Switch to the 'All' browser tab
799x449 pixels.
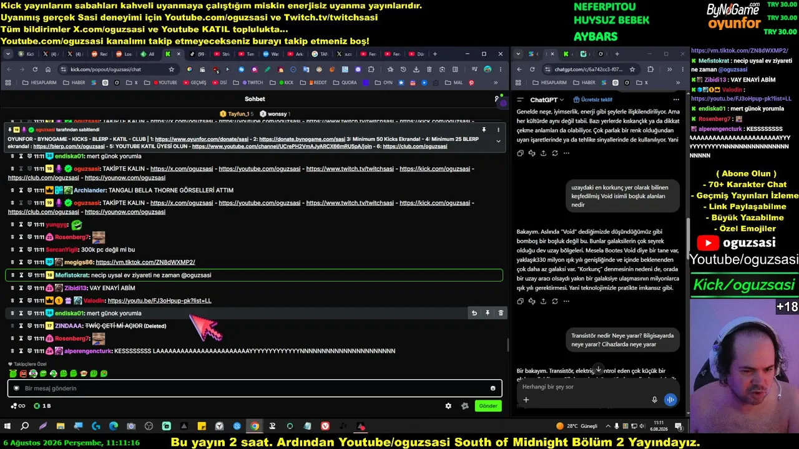pos(147,54)
